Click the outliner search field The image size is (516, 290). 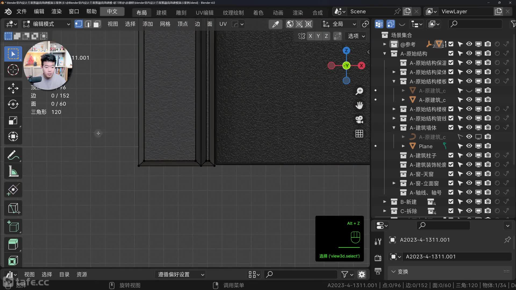475,24
